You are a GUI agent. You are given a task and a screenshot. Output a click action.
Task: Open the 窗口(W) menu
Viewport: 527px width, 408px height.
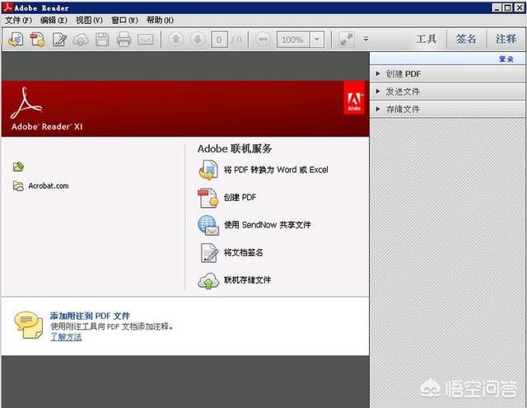(x=124, y=20)
